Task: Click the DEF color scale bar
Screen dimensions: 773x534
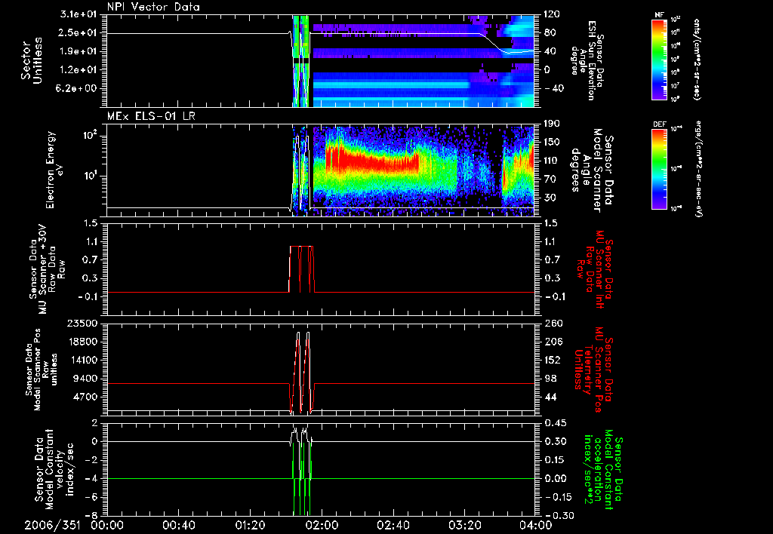Action: (660, 168)
